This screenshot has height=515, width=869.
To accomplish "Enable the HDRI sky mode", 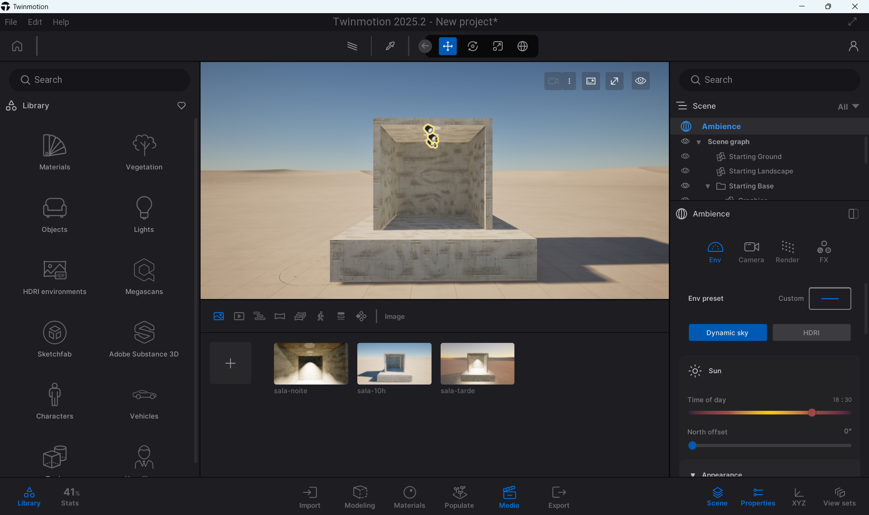I will [811, 332].
